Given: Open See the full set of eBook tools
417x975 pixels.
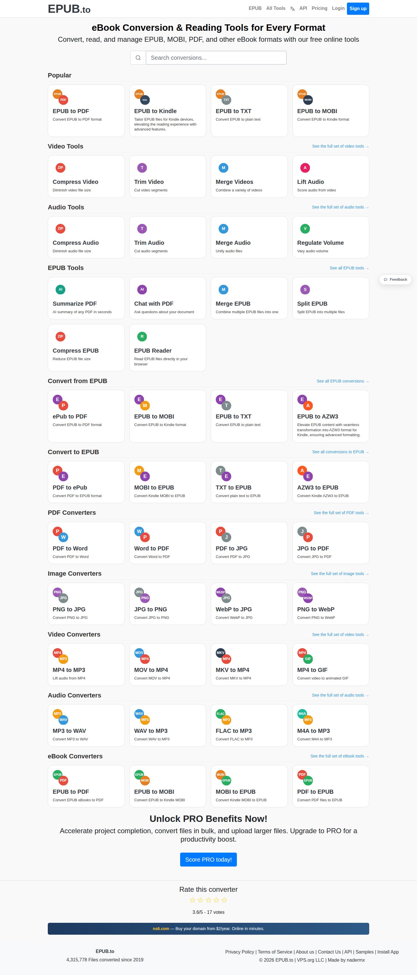Looking at the screenshot, I should click(339, 756).
